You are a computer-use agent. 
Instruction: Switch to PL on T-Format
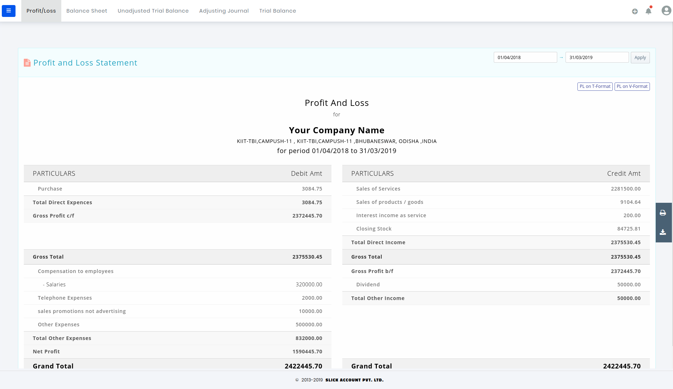coord(595,86)
